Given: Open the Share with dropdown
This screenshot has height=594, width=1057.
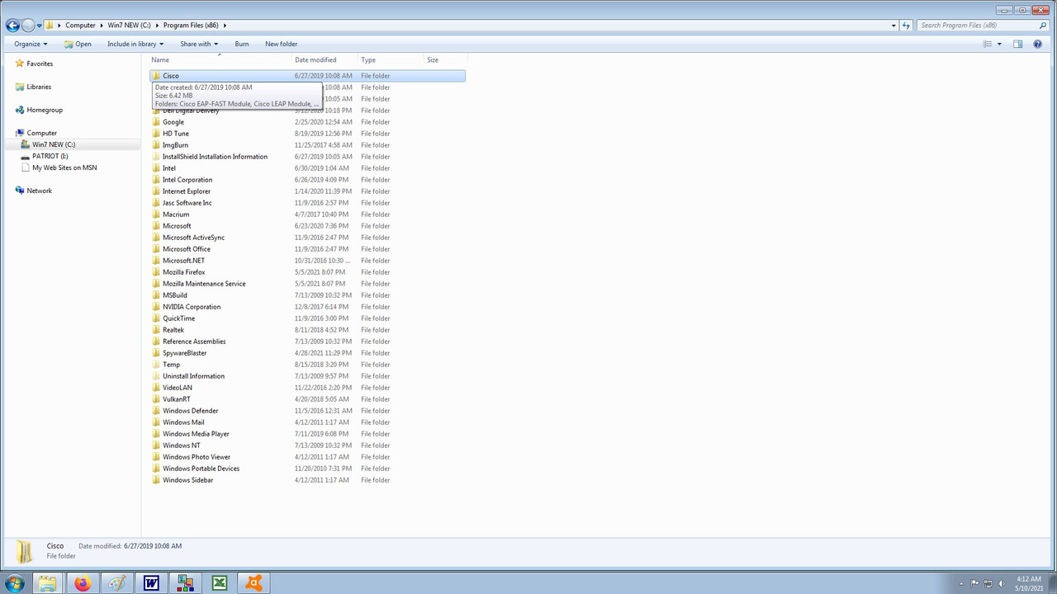Looking at the screenshot, I should tap(197, 44).
